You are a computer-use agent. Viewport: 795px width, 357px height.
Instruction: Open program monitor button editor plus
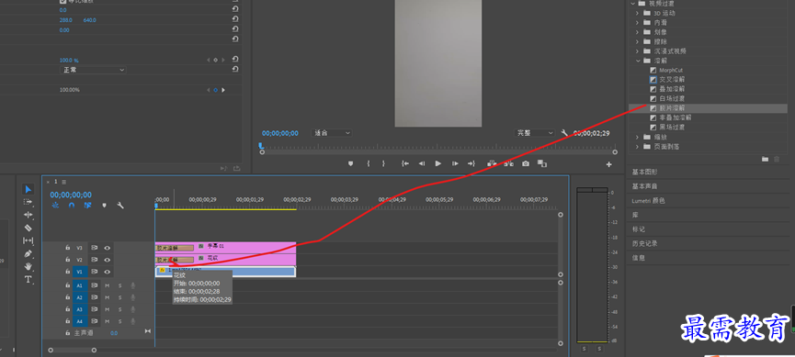609,164
